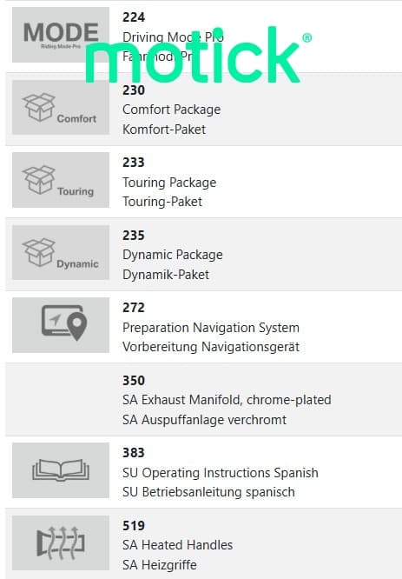Select the Comfort package box icon
The image size is (402, 579).
[x=61, y=107]
